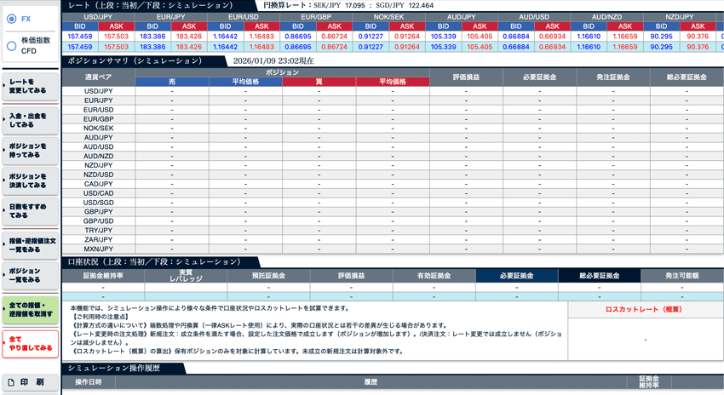The height and width of the screenshot is (395, 724).
Task: Select the FX radio button
Action: [x=10, y=18]
